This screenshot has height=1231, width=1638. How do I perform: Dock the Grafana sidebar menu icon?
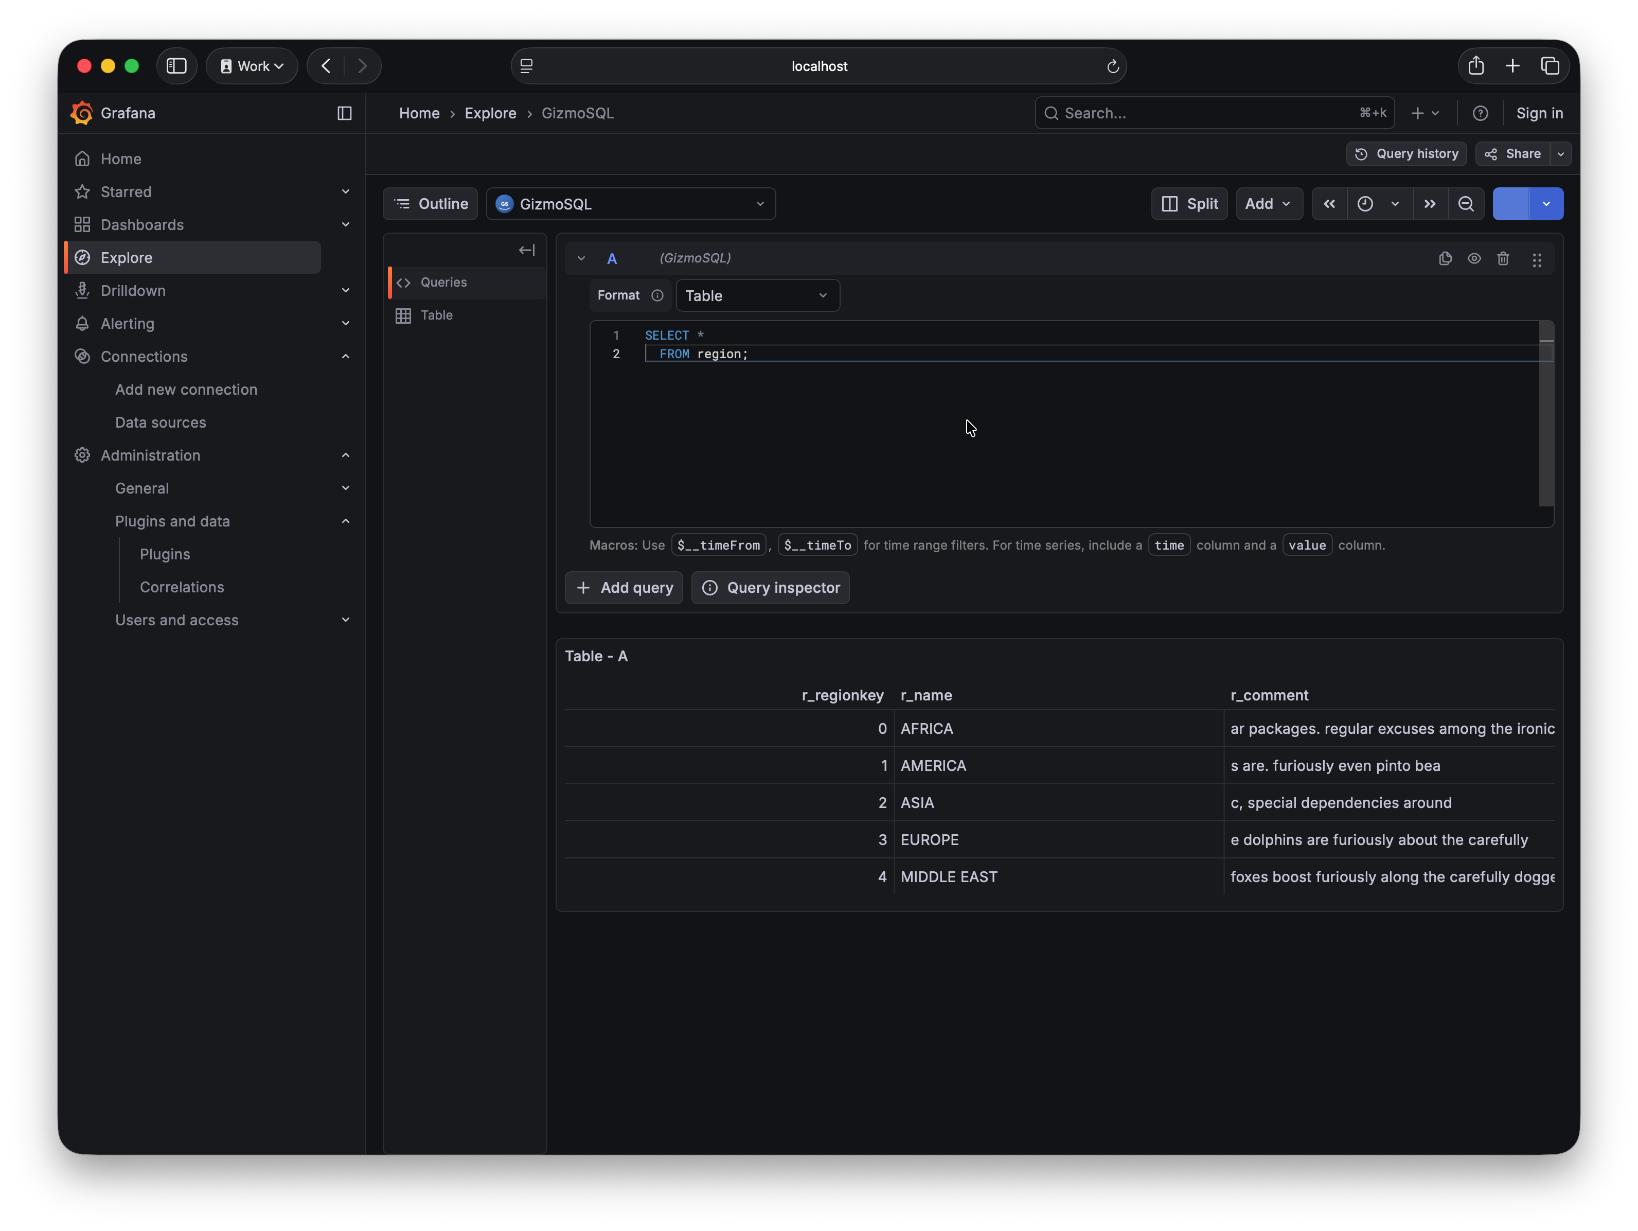click(x=344, y=113)
